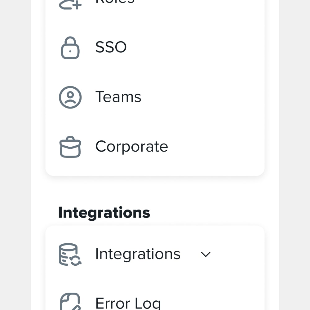The width and height of the screenshot is (310, 310).
Task: Click the bold Integrations section heading
Action: pyautogui.click(x=104, y=213)
